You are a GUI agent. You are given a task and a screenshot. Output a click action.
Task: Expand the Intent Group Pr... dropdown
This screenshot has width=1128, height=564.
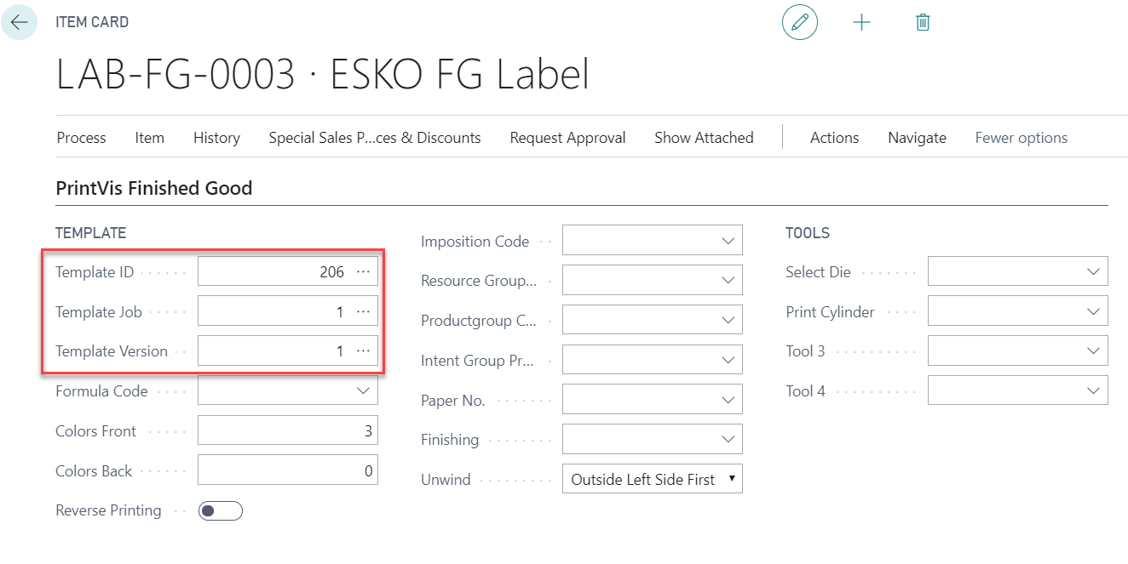728,360
